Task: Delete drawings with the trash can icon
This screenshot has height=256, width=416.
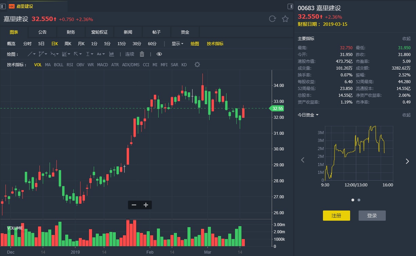Action: (142, 54)
